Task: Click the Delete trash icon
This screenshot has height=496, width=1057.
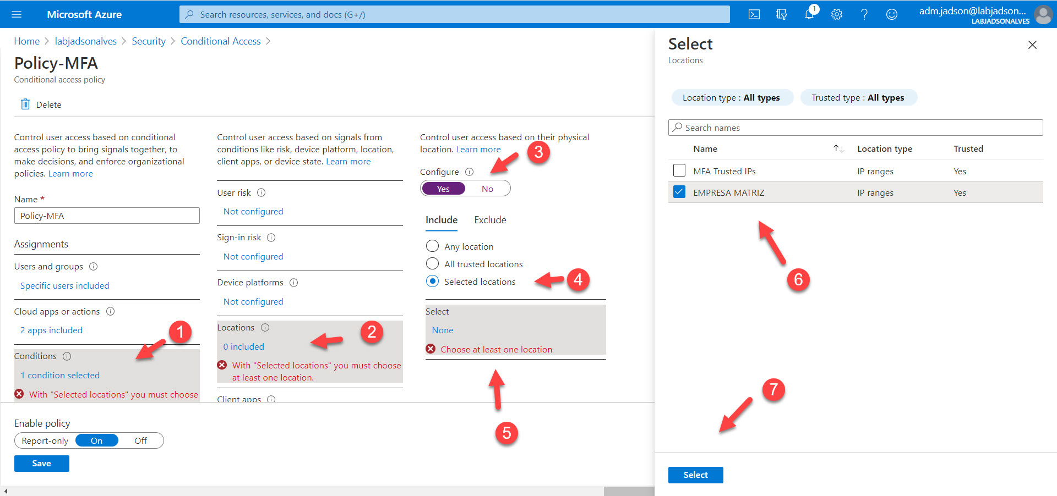Action: (x=25, y=104)
